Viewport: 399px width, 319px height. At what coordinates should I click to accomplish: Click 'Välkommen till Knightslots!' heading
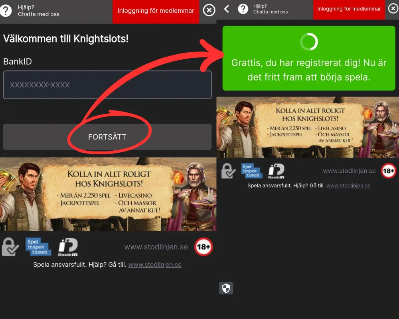66,39
